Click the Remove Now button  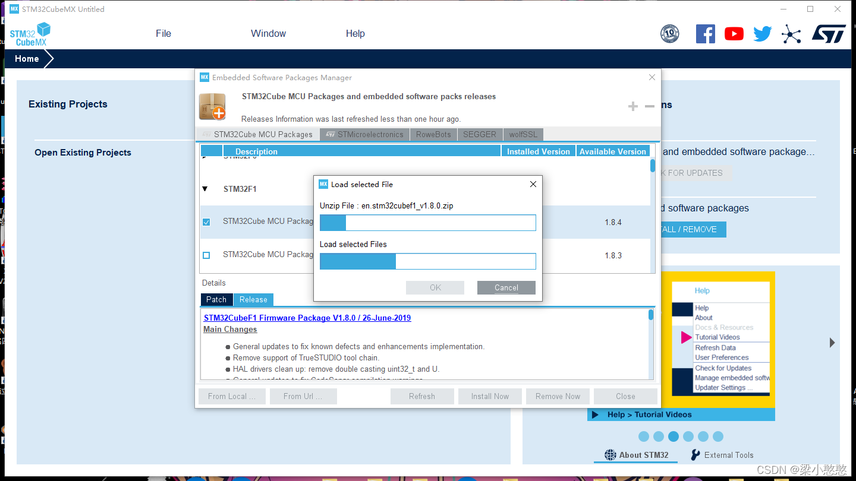(x=558, y=396)
